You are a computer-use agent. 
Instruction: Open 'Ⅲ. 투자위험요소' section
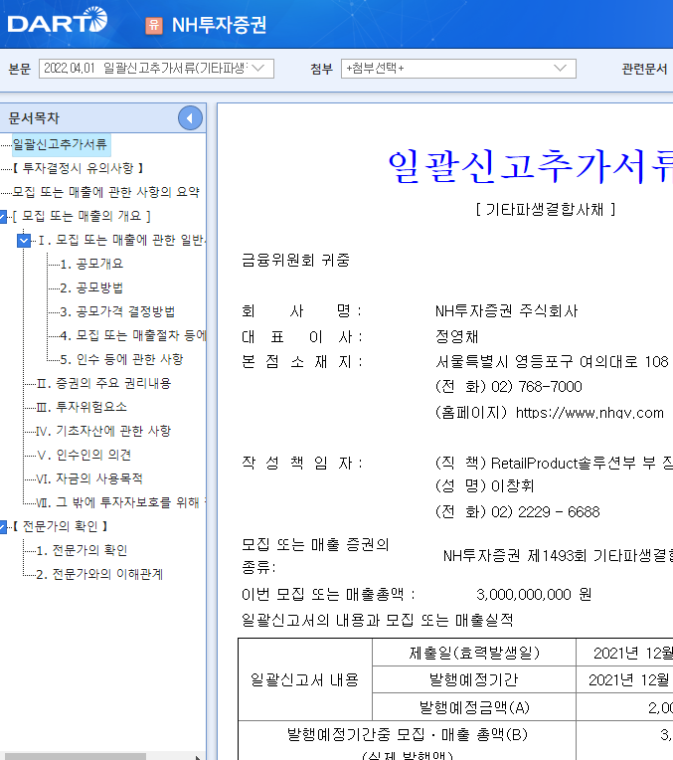point(82,407)
